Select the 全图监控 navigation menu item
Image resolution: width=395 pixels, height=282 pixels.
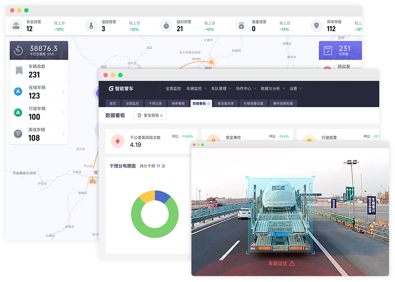click(x=173, y=89)
